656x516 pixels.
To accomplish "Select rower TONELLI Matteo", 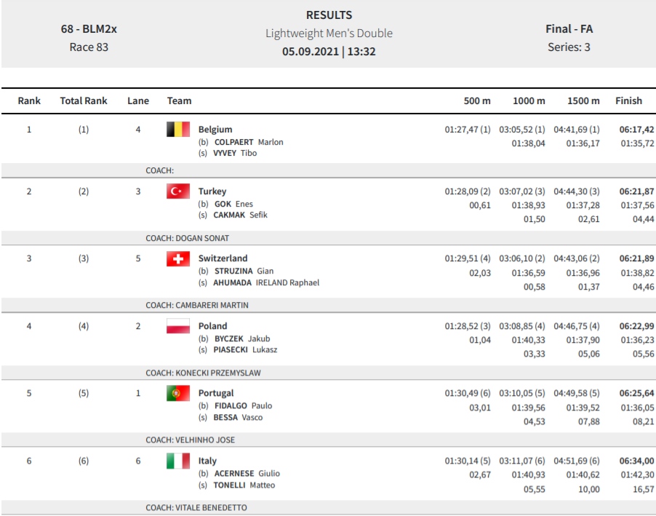I will coord(244,485).
